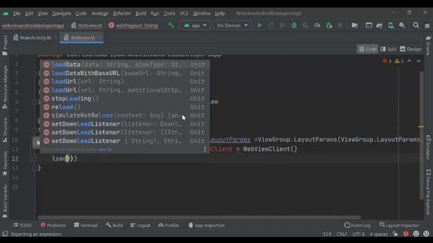Switch editor to Code view

[367, 49]
